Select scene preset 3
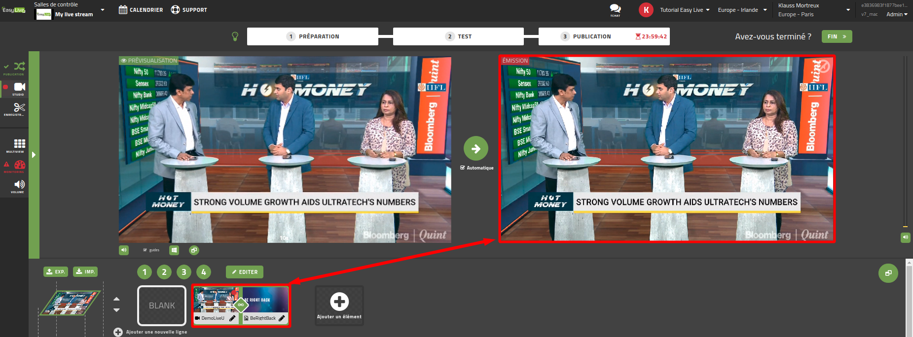Screen dimensions: 913x337 [184, 272]
